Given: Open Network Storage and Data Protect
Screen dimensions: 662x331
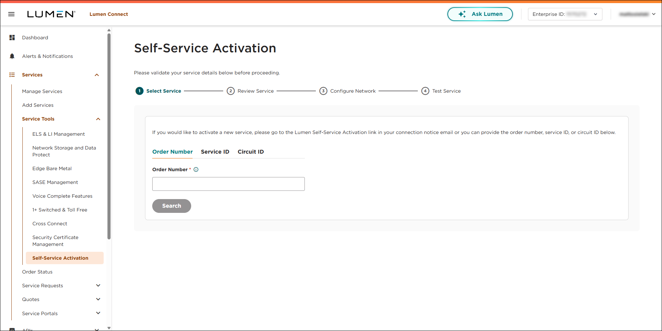Looking at the screenshot, I should click(64, 151).
